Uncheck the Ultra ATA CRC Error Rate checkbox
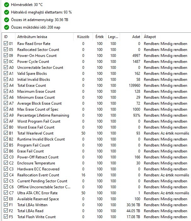The width and height of the screenshot is (191, 221). point(6,192)
